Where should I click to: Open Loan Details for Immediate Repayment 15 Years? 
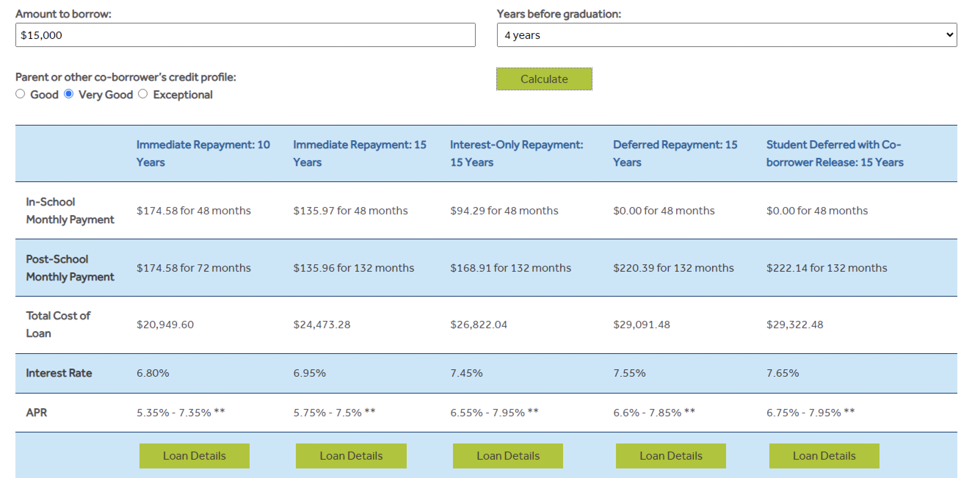tap(351, 456)
